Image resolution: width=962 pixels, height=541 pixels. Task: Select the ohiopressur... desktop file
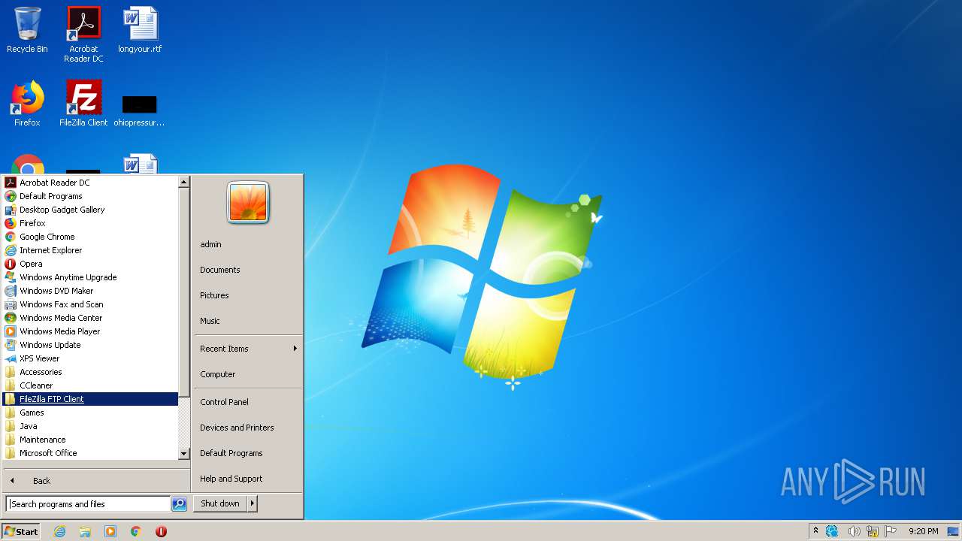(139, 110)
